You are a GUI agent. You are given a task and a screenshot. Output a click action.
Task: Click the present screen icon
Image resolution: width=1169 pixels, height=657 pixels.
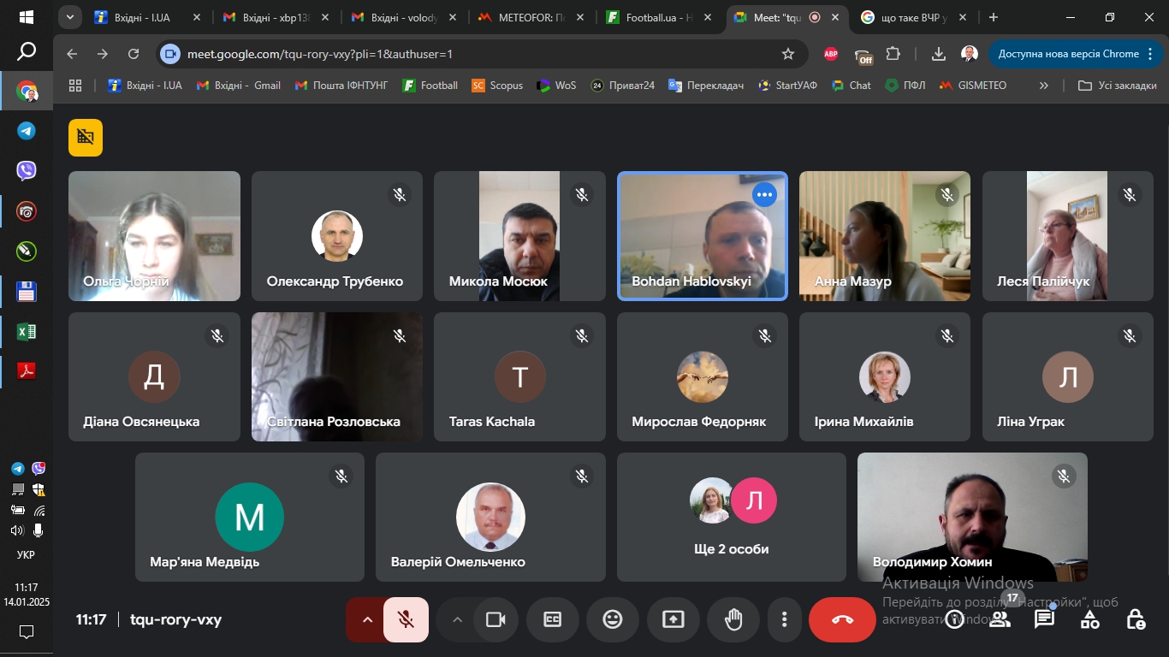pos(674,619)
